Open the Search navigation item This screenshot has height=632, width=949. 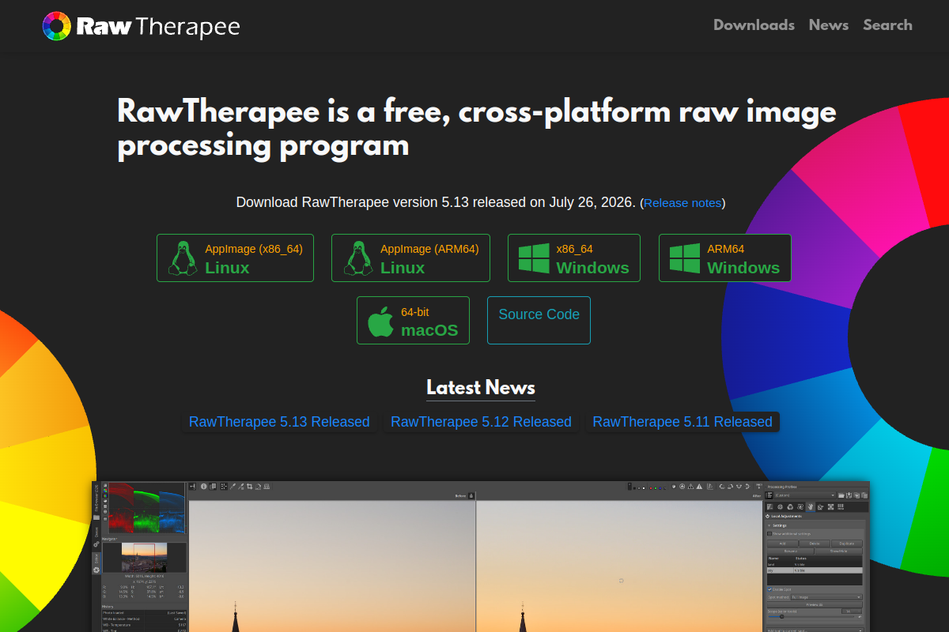[x=887, y=24]
